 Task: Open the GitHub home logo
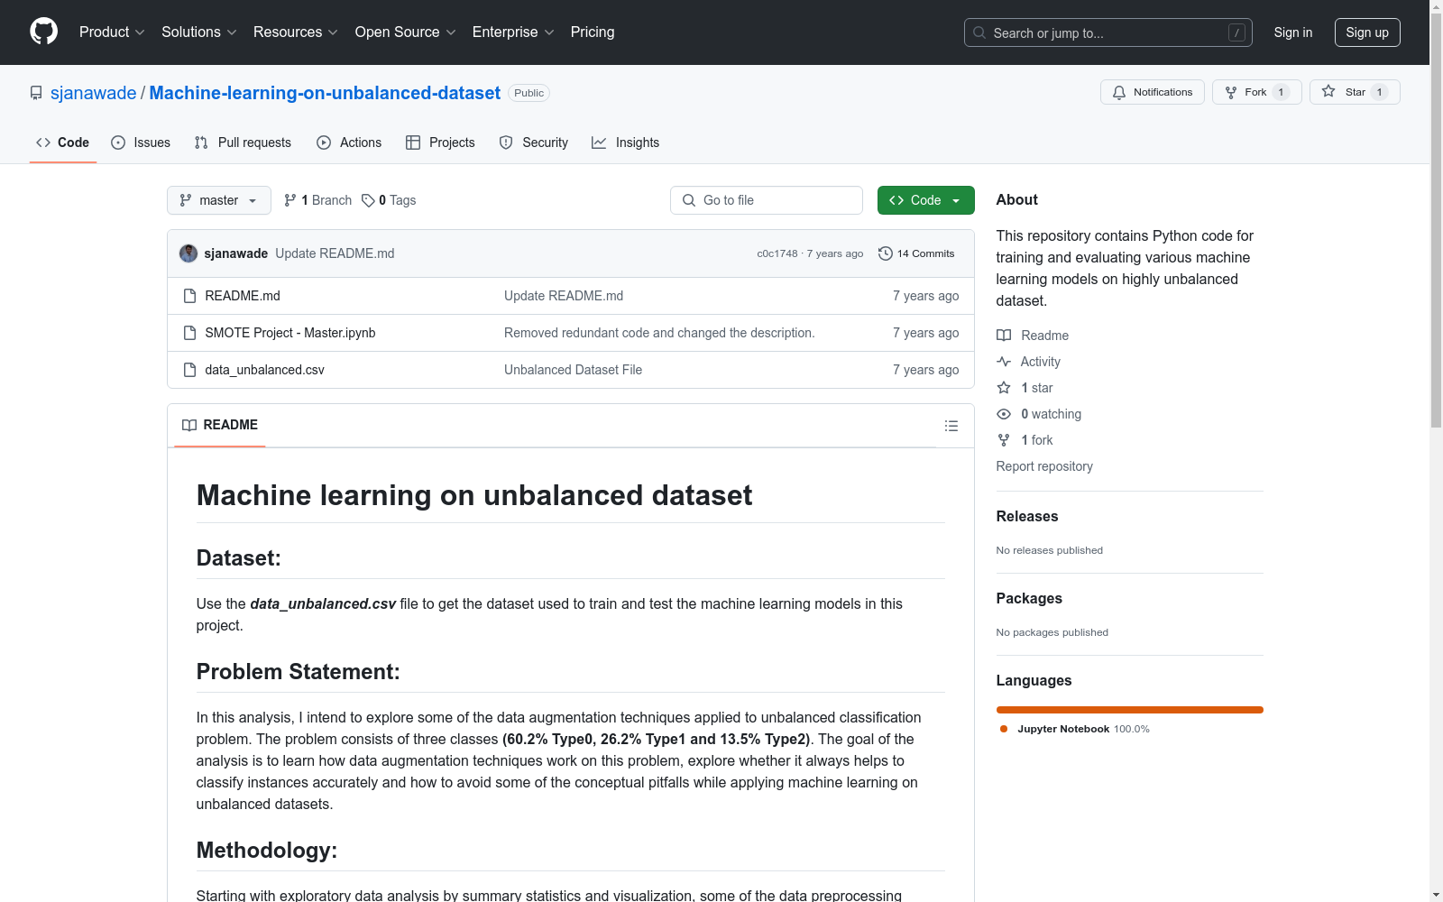click(x=43, y=32)
